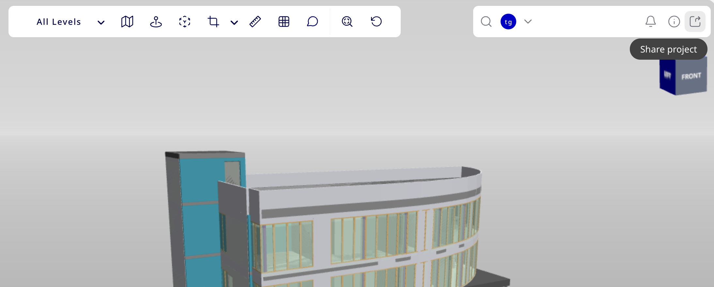Screen dimensions: 714x287
Task: Open the comments speech bubble
Action: coord(312,22)
